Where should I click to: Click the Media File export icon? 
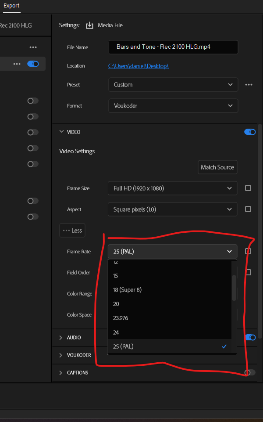coord(89,25)
